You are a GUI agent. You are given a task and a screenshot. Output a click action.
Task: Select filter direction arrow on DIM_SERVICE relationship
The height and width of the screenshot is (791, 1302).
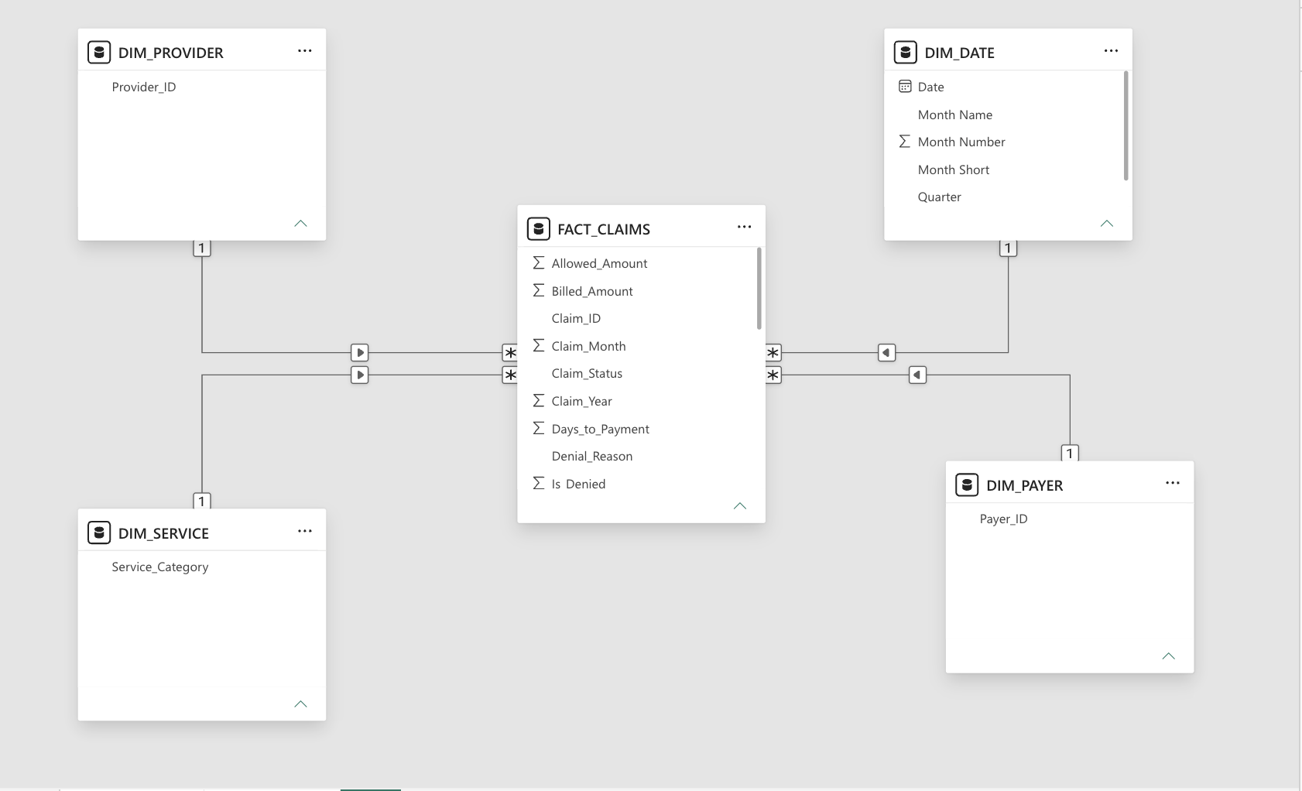(360, 375)
